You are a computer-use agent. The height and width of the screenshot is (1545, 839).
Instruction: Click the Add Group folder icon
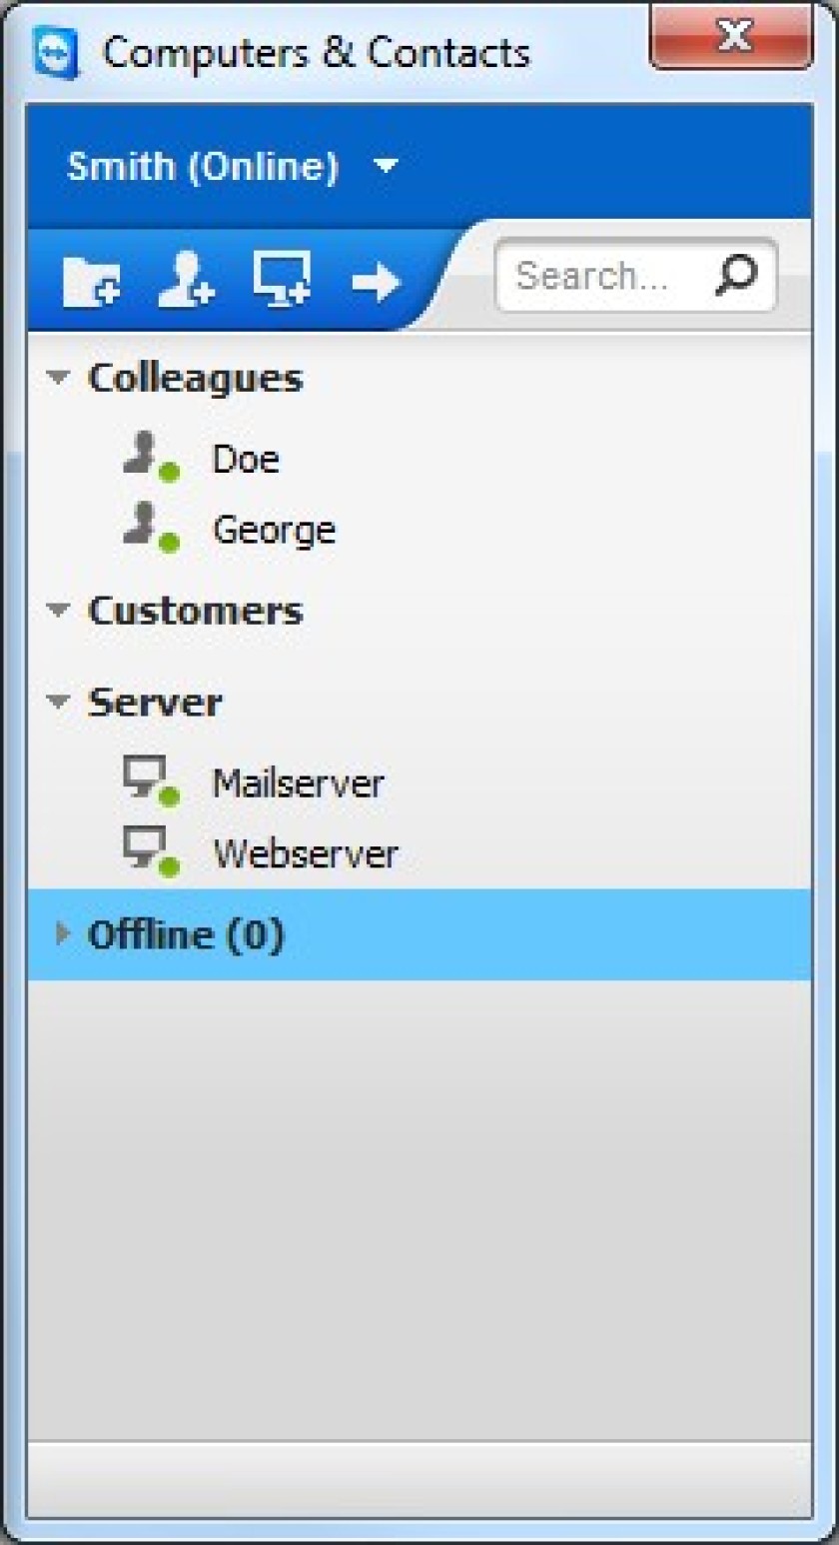click(92, 281)
